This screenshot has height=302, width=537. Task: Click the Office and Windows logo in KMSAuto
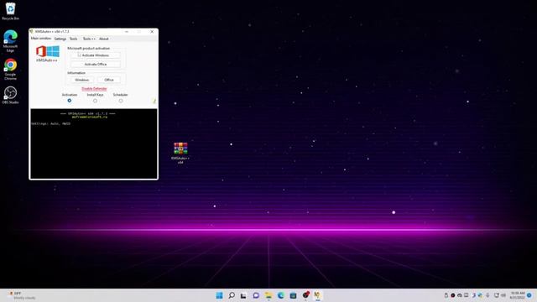(x=48, y=51)
